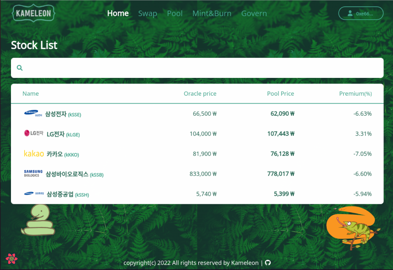Click premium value 3.31%

click(363, 133)
